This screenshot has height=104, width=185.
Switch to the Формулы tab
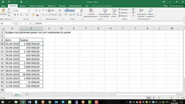51,6
